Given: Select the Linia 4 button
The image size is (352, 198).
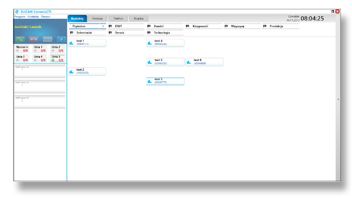Looking at the screenshot, I should tap(40, 58).
